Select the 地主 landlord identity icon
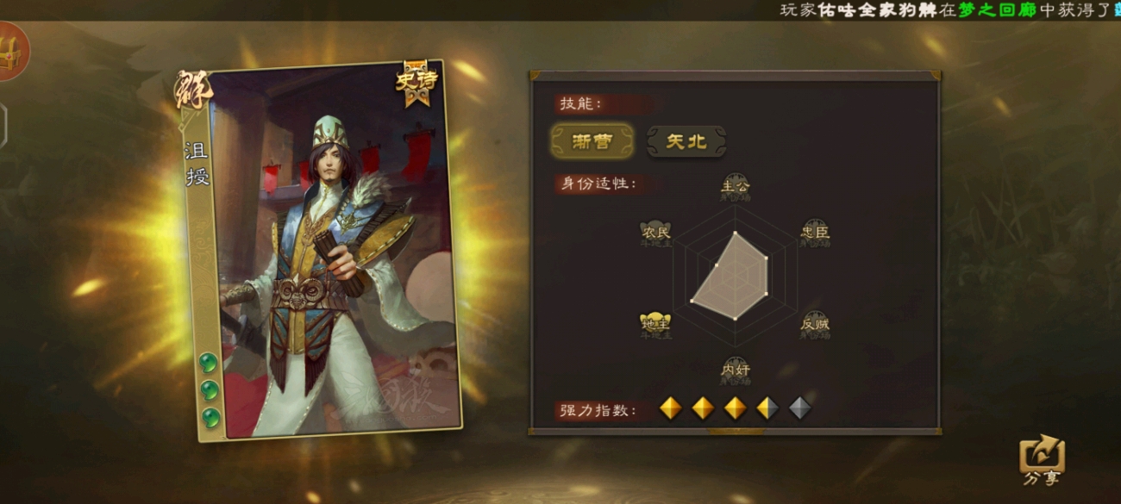 click(x=655, y=324)
